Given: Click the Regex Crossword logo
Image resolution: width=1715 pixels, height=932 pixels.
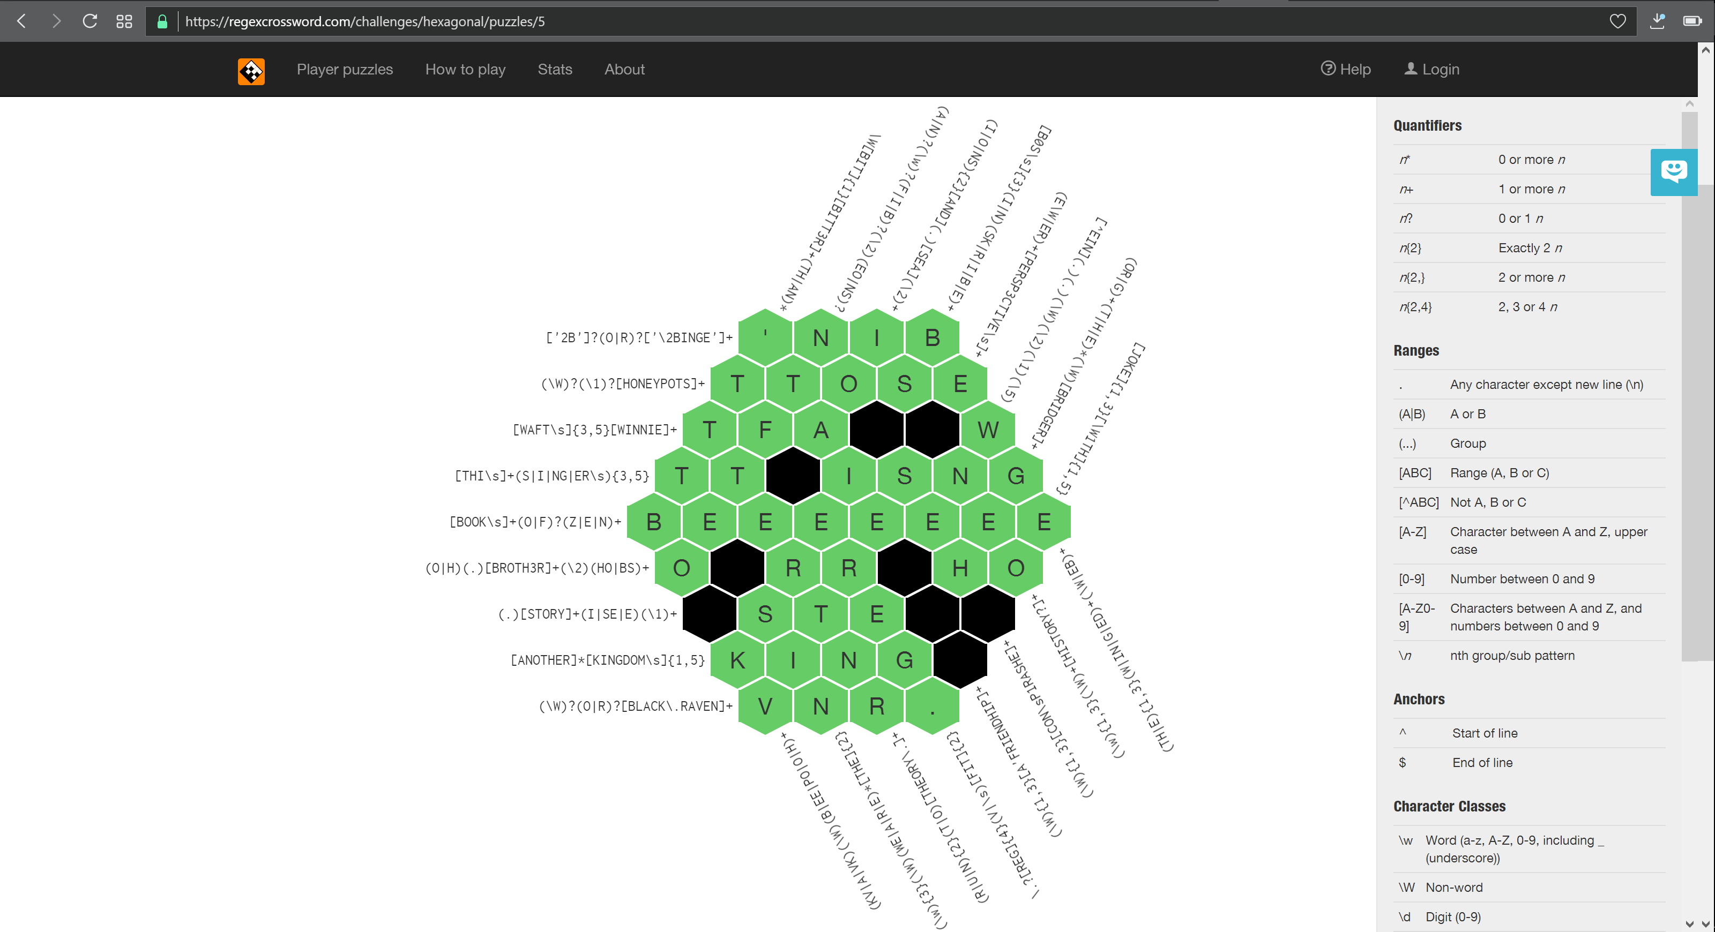Looking at the screenshot, I should point(251,71).
